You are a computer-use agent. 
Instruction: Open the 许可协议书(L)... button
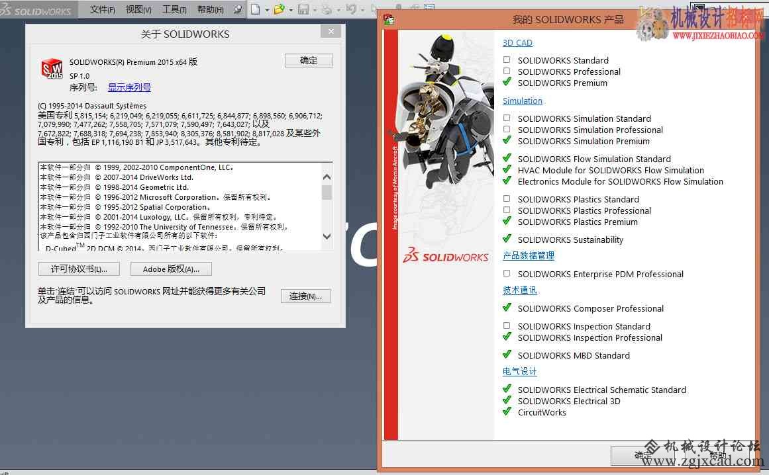point(79,269)
